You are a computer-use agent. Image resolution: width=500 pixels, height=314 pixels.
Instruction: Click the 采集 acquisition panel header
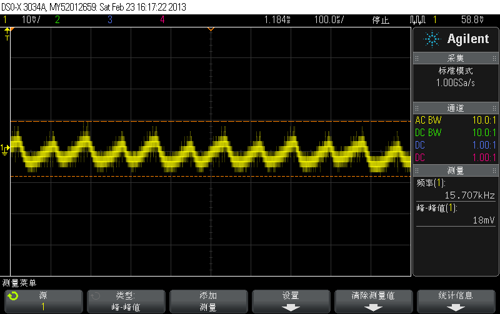coord(456,58)
